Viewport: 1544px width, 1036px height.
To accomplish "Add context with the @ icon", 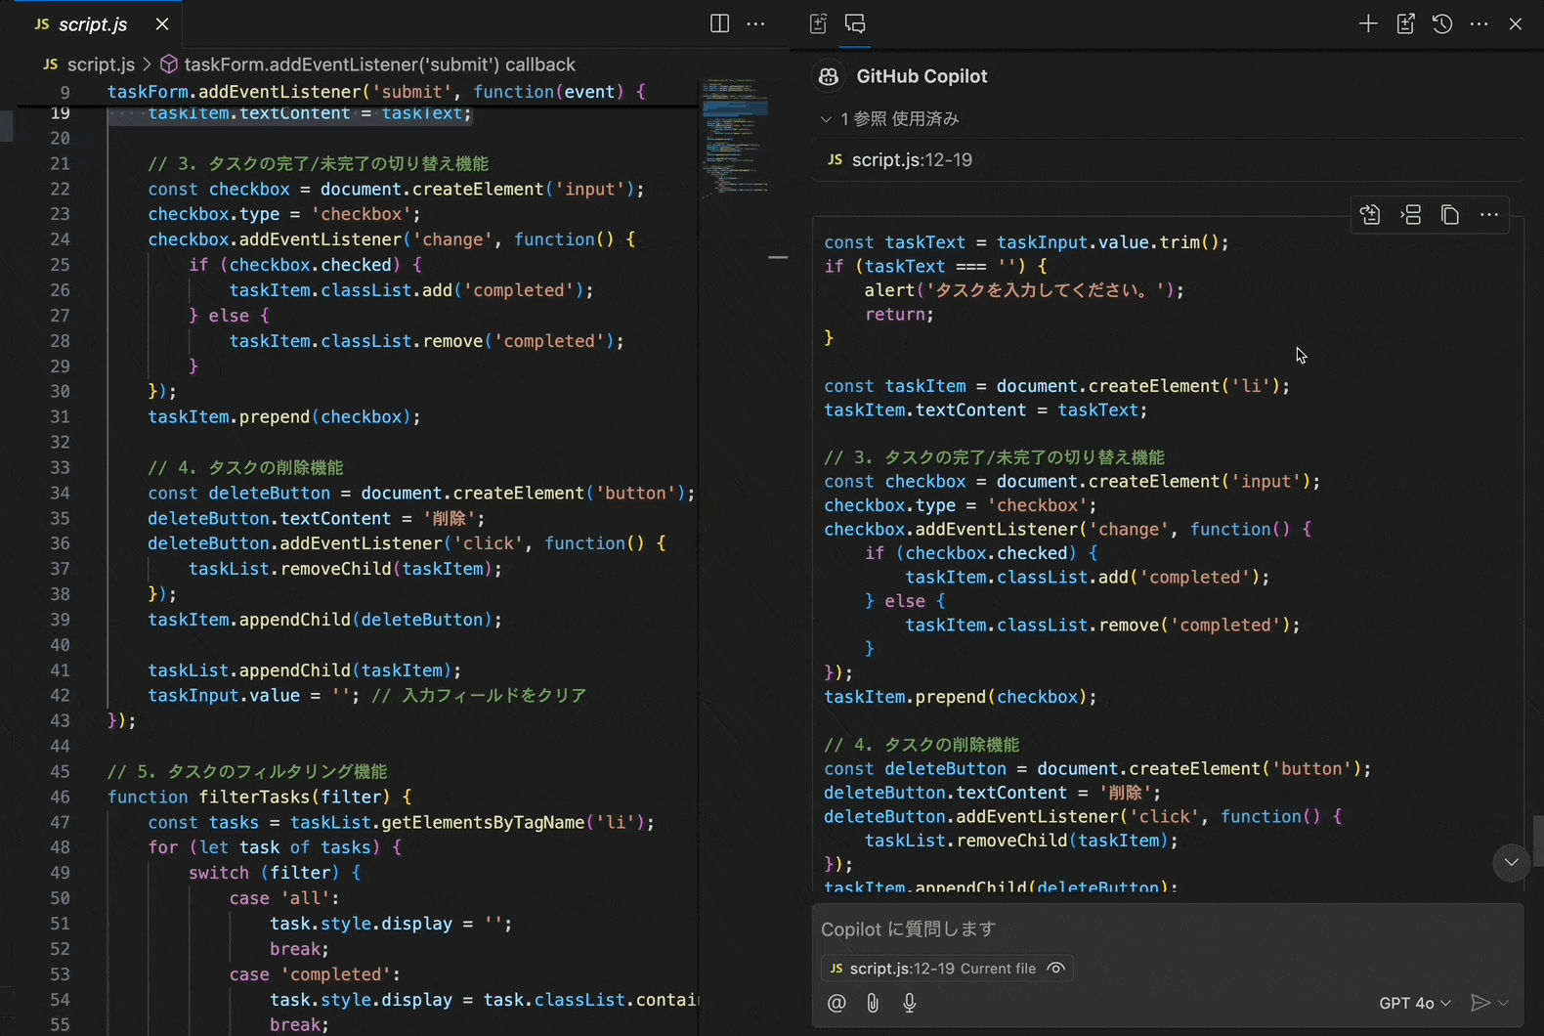I will click(836, 1003).
